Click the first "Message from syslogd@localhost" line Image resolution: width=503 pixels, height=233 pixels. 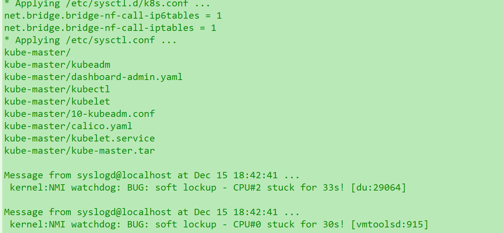(152, 175)
